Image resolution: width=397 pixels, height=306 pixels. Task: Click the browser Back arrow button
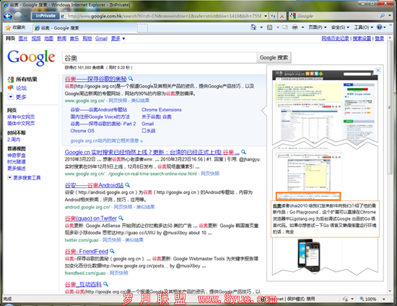(x=8, y=16)
